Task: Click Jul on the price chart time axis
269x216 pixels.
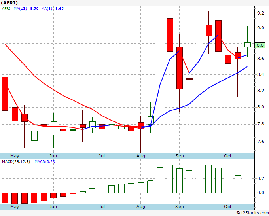Action: [x=102, y=156]
